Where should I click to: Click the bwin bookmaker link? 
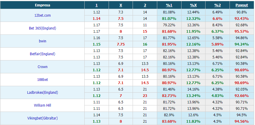[42, 41]
